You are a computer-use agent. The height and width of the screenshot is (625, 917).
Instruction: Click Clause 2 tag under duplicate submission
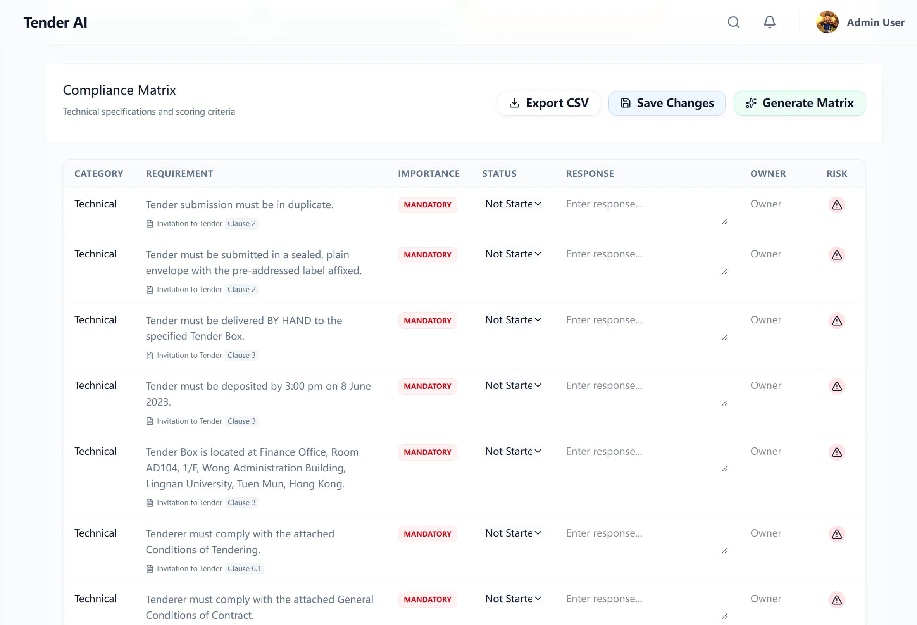tap(241, 223)
